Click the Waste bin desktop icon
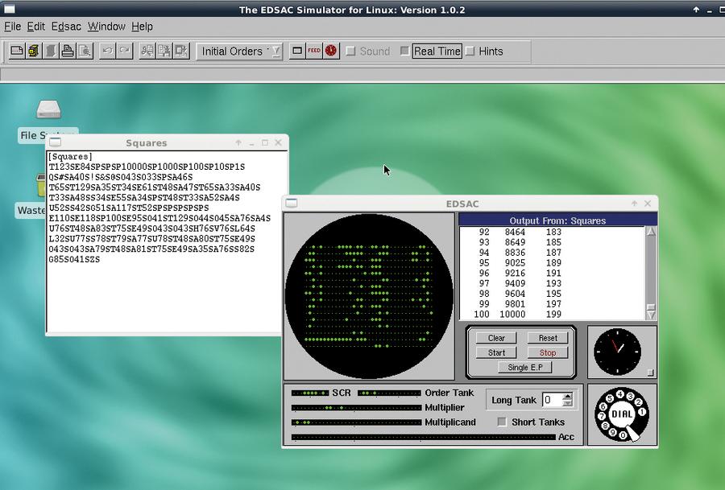This screenshot has width=725, height=490. 41,185
